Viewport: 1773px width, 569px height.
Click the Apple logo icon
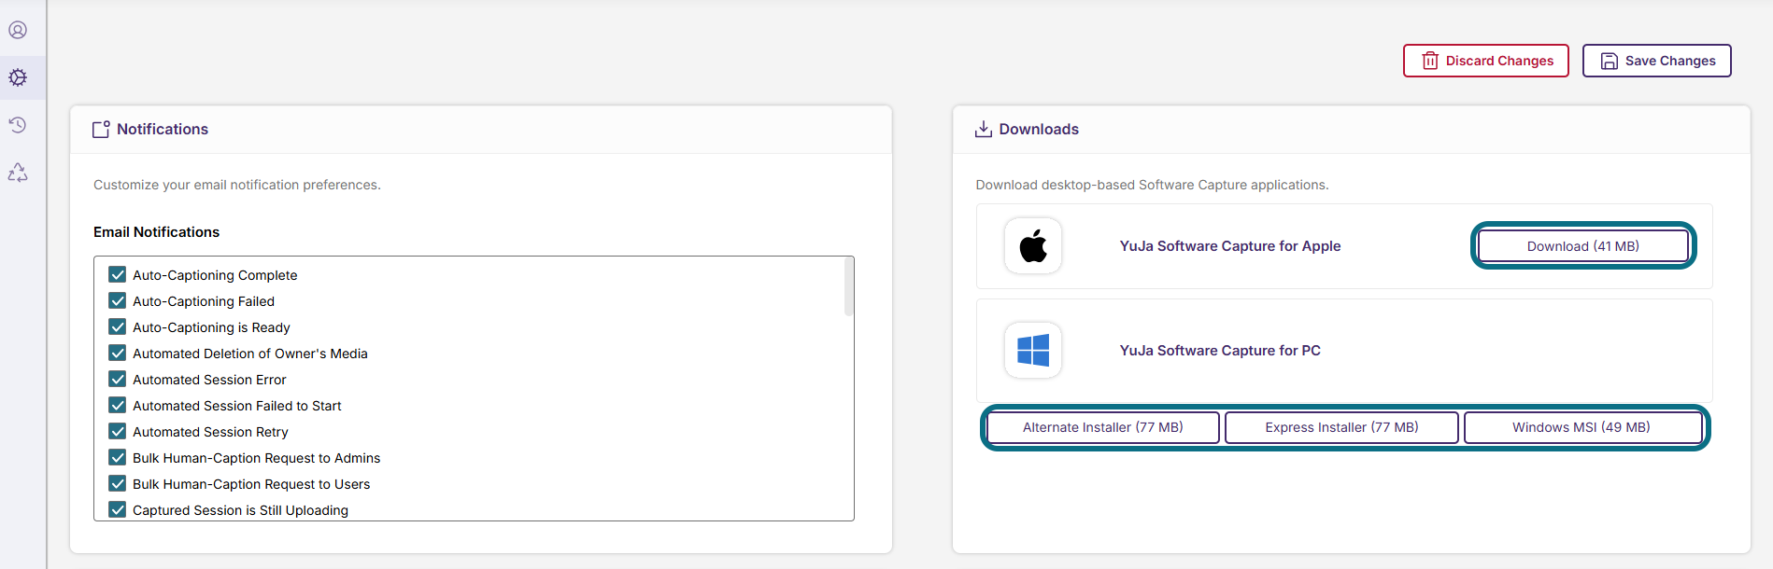pos(1033,246)
